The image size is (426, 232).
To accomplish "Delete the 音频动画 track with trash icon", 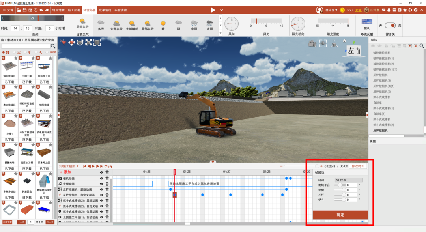I will [107, 184].
